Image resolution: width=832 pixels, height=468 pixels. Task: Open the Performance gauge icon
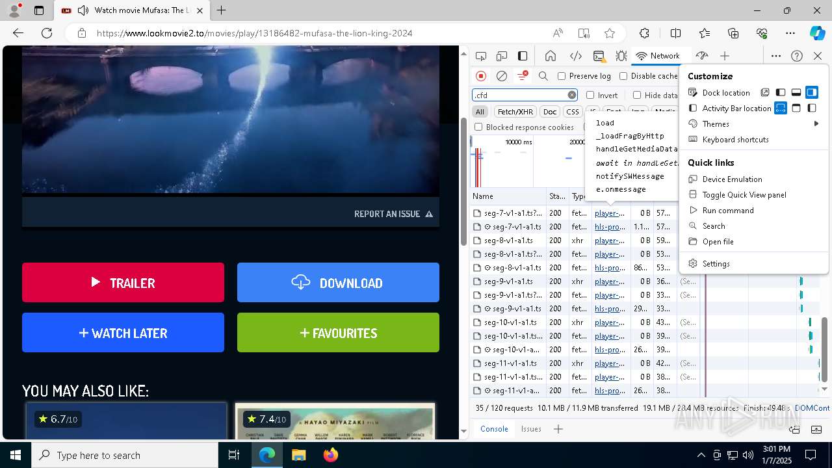701,56
